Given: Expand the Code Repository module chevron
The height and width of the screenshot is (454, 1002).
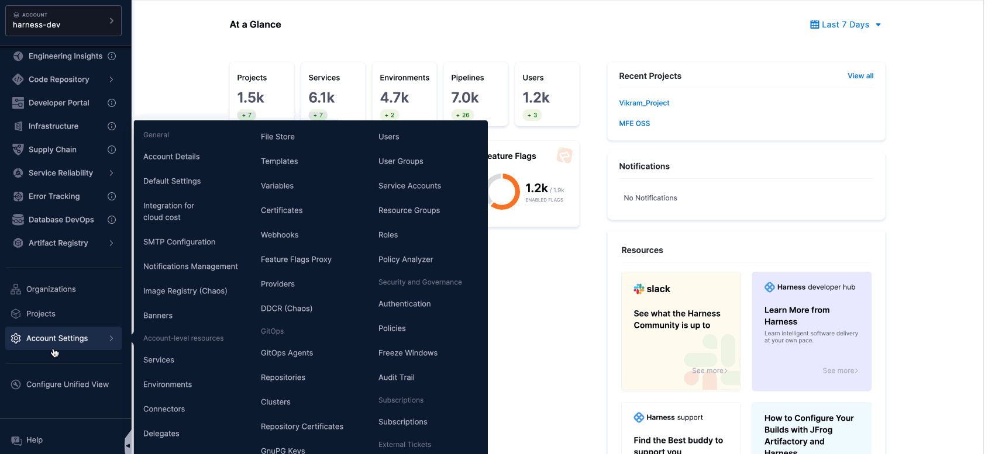Looking at the screenshot, I should (111, 79).
